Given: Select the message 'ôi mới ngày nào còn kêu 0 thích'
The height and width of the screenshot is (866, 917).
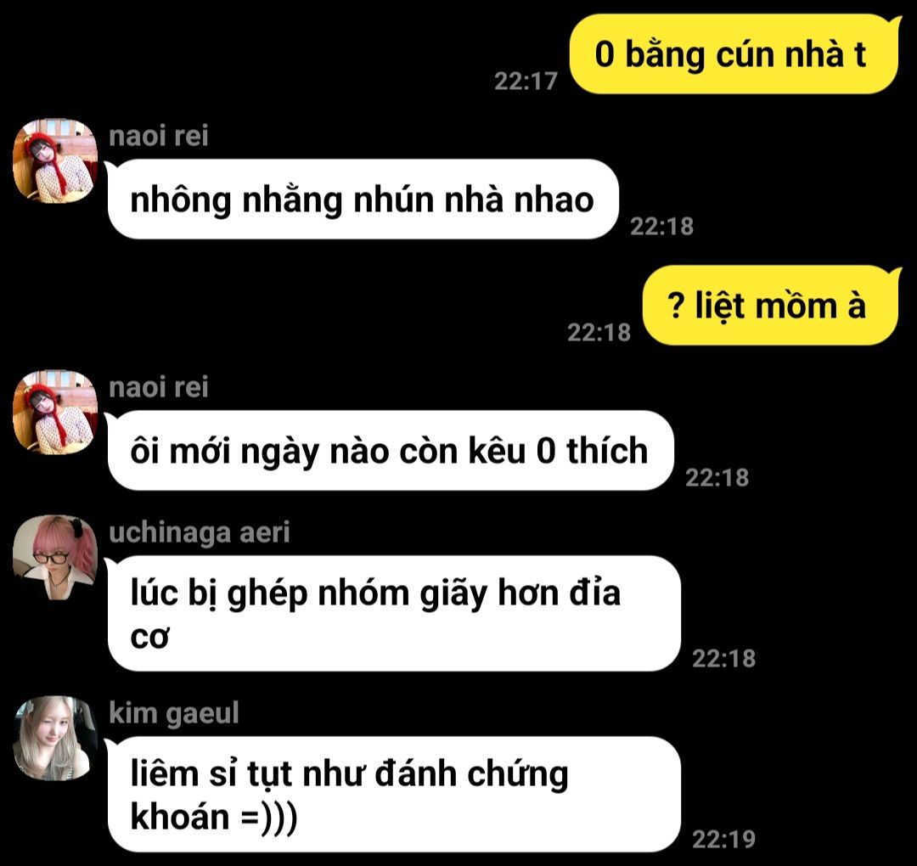Looking at the screenshot, I should pyautogui.click(x=390, y=450).
